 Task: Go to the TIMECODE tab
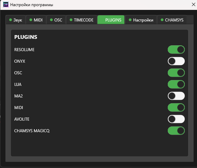pos(82,20)
